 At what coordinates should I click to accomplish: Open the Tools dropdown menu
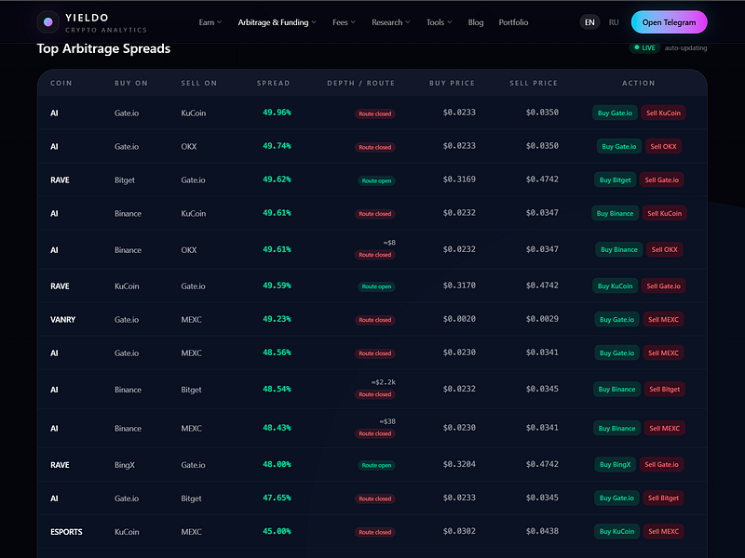[439, 22]
